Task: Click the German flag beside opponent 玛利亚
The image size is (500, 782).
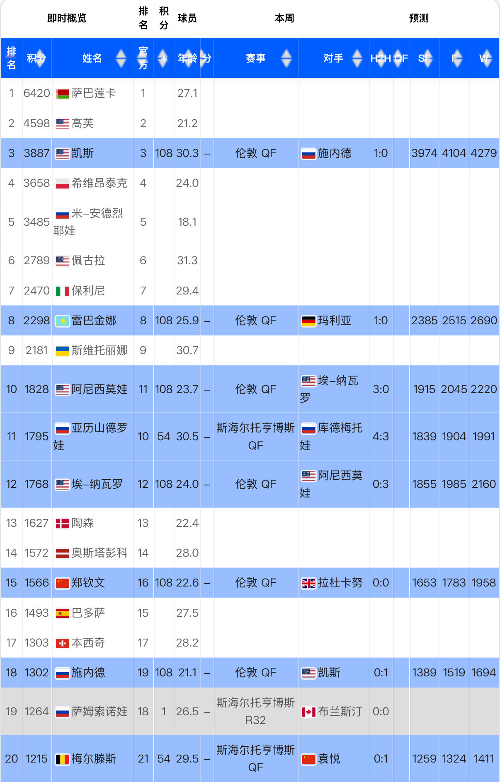Action: [x=309, y=321]
